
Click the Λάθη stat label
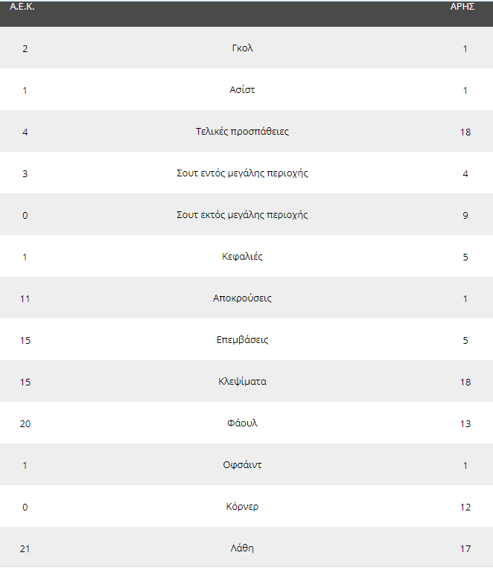click(242, 548)
